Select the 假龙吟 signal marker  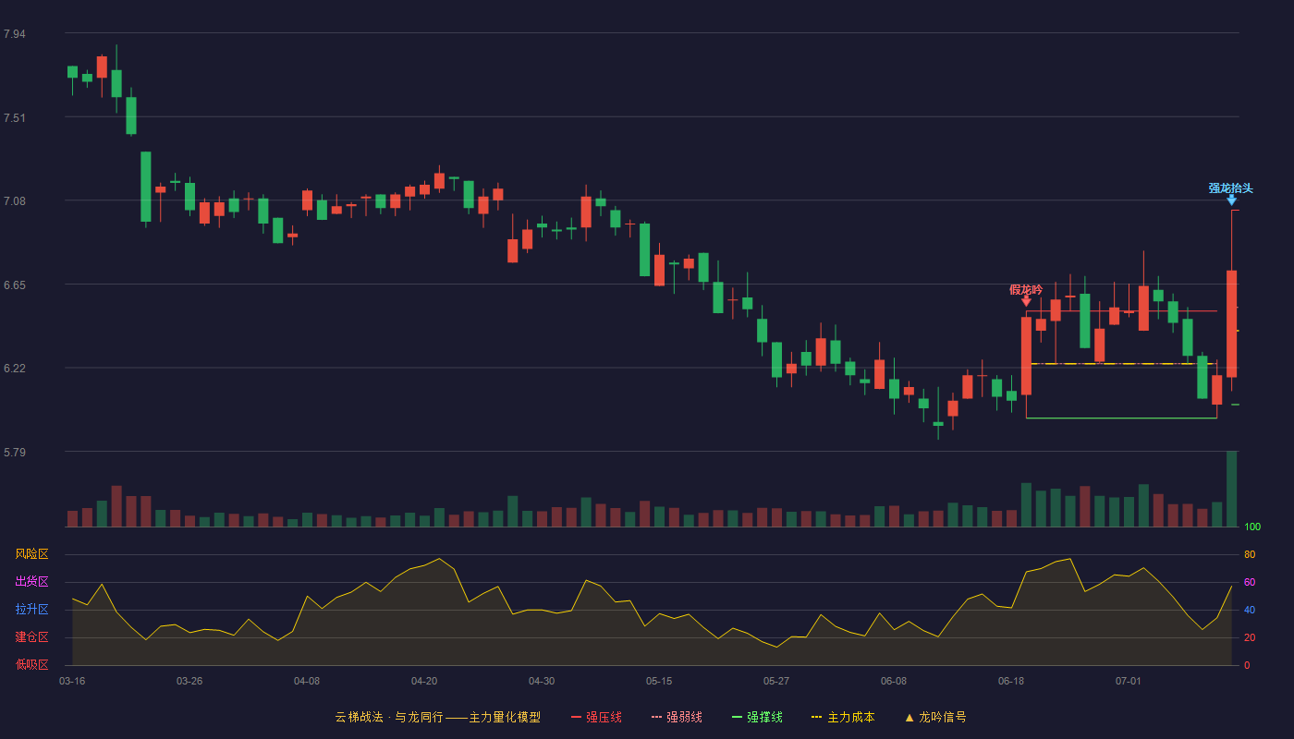(x=1026, y=294)
